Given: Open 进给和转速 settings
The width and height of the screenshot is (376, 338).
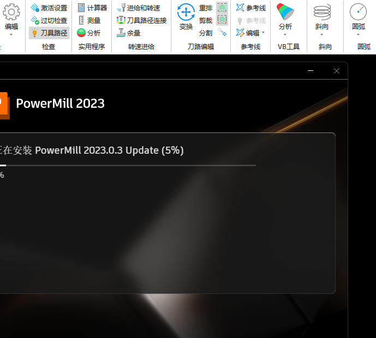Looking at the screenshot, I should click(139, 8).
